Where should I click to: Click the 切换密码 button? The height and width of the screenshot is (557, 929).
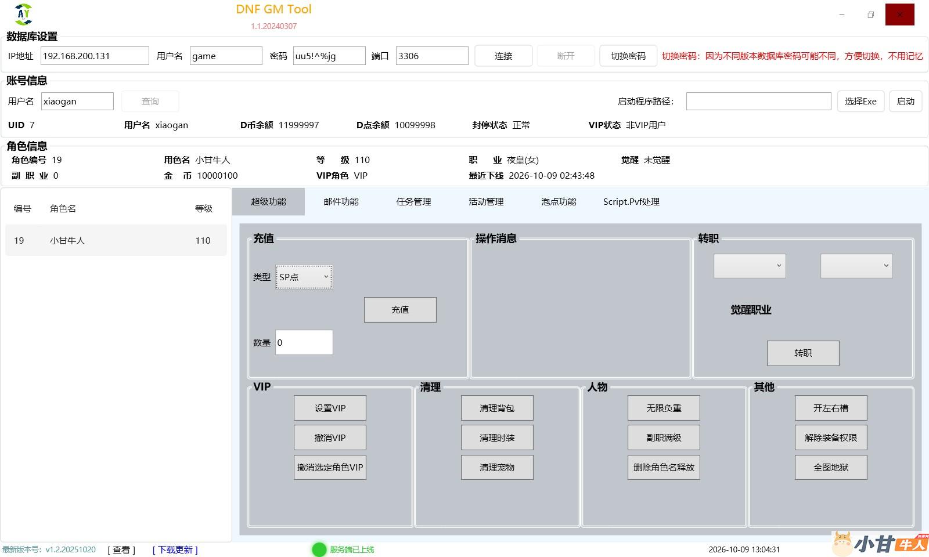point(628,56)
